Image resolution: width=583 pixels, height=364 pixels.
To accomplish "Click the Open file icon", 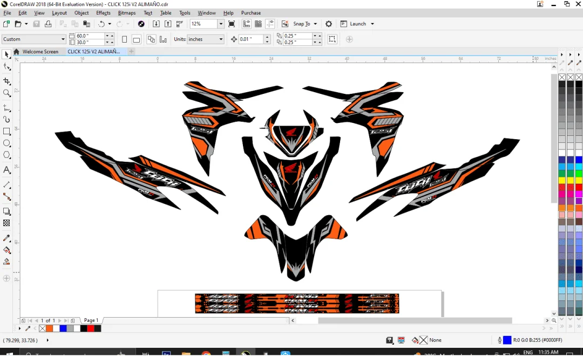I will click(x=17, y=24).
